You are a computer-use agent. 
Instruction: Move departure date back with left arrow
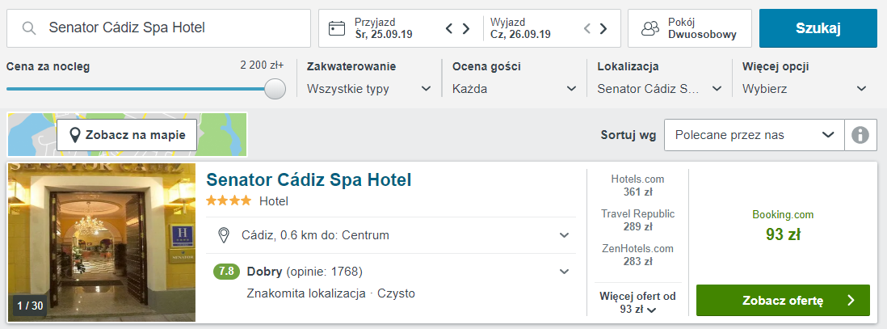[x=586, y=28]
